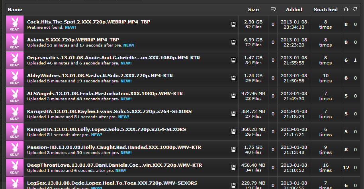The height and width of the screenshot is (189, 364).
Task: Save the KarupsHA Kaylee.Evans torrent file icon
Action: (x=233, y=114)
